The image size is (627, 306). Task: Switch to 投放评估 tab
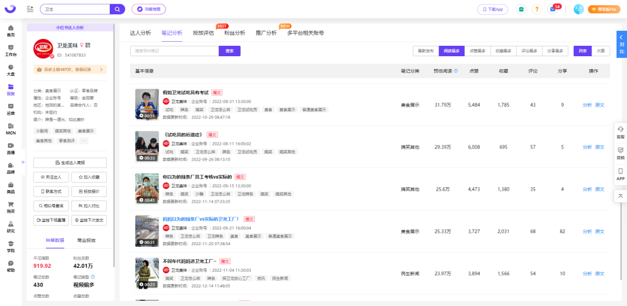click(203, 33)
